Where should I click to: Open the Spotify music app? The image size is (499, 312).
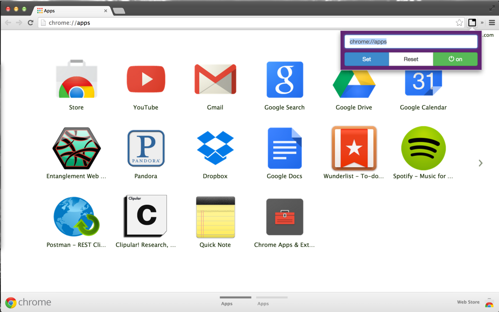tap(423, 148)
